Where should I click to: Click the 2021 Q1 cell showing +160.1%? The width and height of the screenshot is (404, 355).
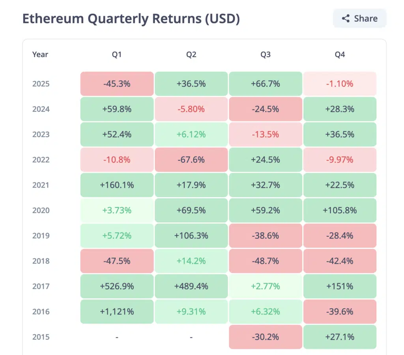tap(117, 185)
